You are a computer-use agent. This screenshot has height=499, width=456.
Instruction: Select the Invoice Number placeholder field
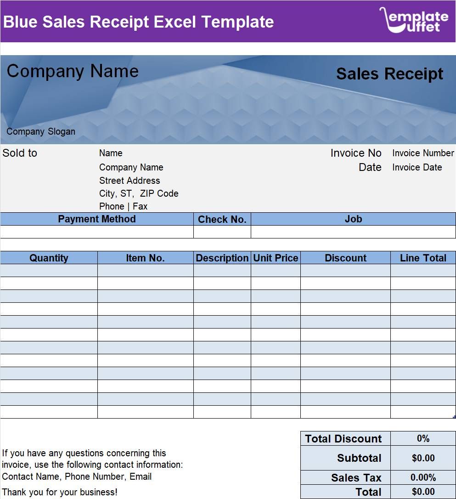422,153
